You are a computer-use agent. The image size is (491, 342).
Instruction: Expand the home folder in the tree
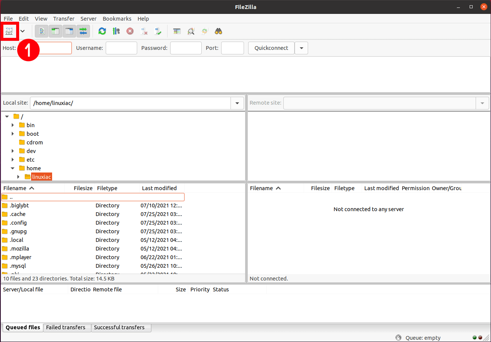(x=12, y=168)
